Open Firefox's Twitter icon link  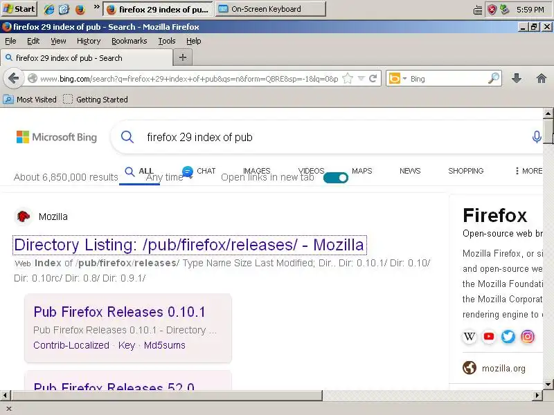click(x=508, y=337)
